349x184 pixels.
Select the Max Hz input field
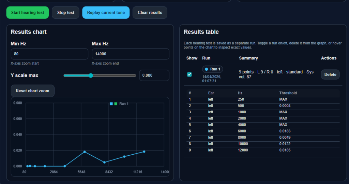click(130, 54)
